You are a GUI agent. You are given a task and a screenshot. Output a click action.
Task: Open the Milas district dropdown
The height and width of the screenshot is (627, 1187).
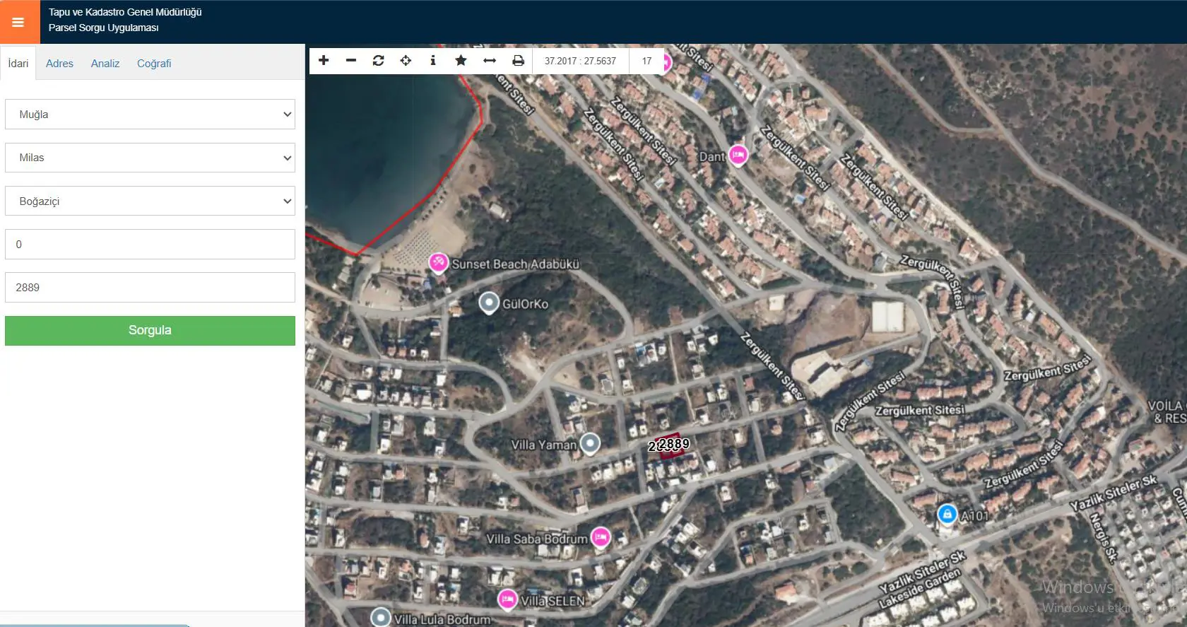point(150,158)
